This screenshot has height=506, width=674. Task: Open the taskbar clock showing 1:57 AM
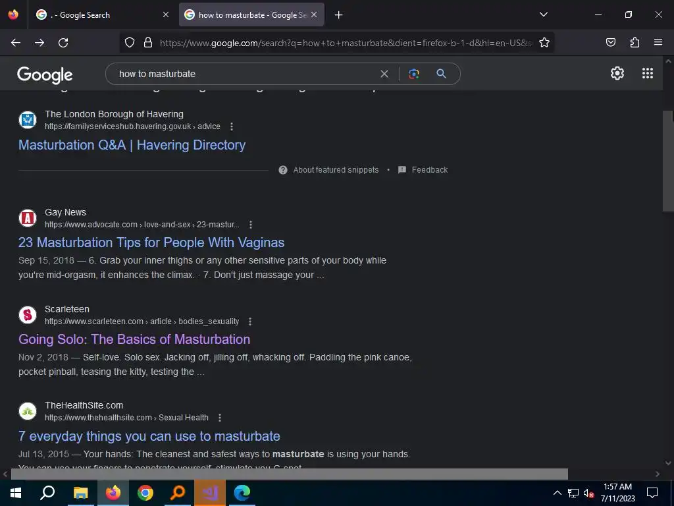point(617,493)
